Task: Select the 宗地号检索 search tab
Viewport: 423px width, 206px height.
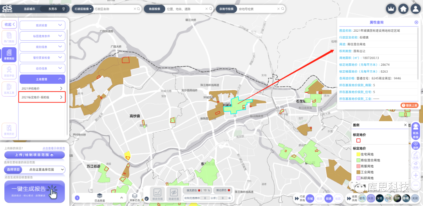Action: (226, 9)
